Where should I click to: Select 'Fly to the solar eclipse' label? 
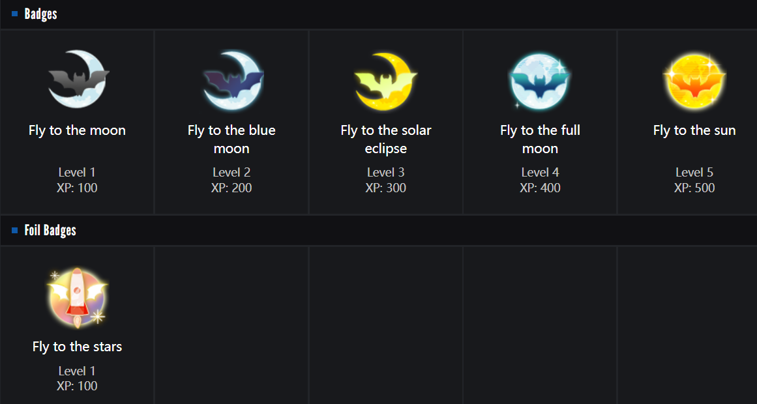click(x=386, y=139)
